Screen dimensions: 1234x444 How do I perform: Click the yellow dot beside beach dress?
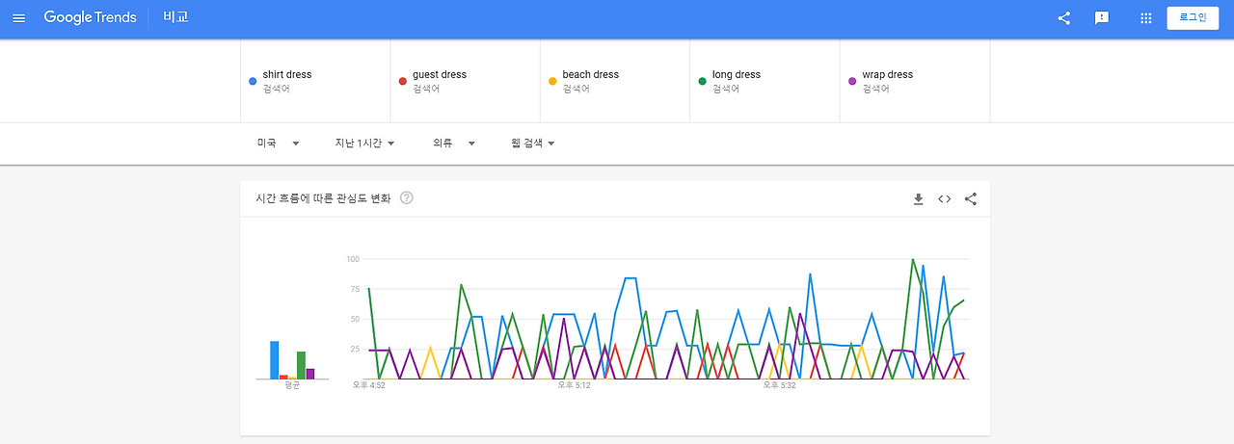pos(552,82)
